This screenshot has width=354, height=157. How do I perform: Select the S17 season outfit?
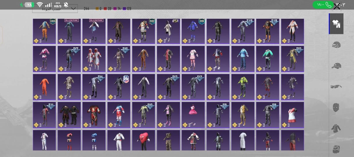(x=69, y=59)
